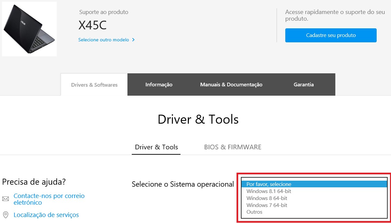This screenshot has height=223, width=391.
Task: Click the envelope email icon
Action: (x=5, y=199)
